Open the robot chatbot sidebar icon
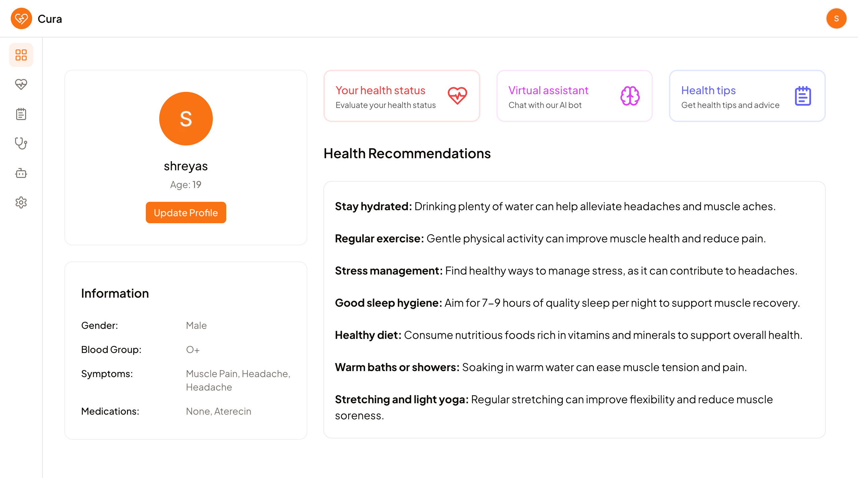The width and height of the screenshot is (858, 478). [x=21, y=173]
